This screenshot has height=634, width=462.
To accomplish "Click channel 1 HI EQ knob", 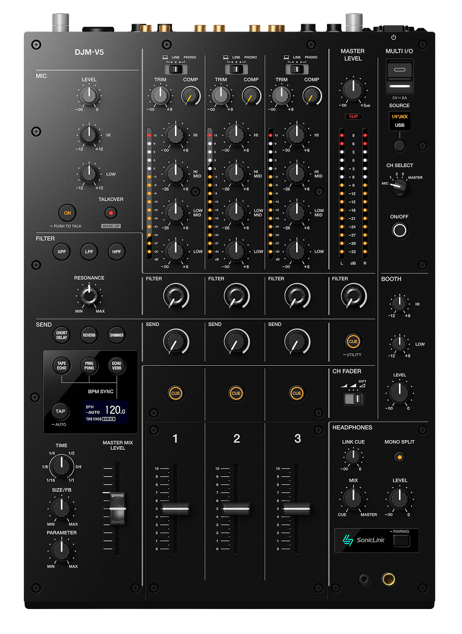I will click(x=175, y=135).
